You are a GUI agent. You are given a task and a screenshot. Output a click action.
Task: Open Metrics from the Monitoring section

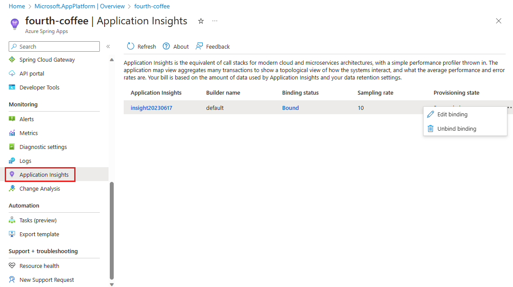[29, 133]
